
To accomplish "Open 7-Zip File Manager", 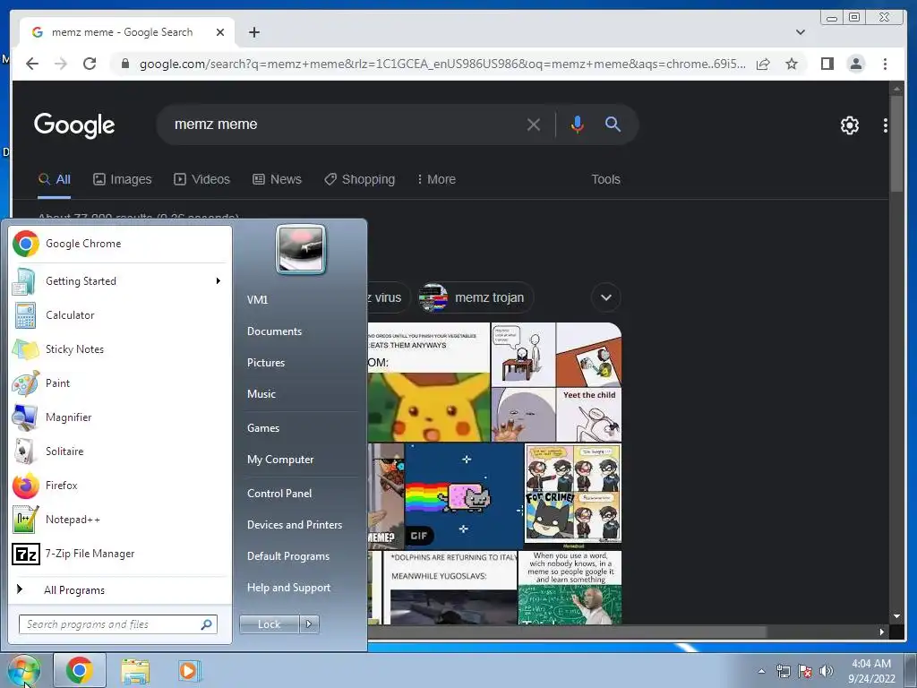I will tap(120, 554).
